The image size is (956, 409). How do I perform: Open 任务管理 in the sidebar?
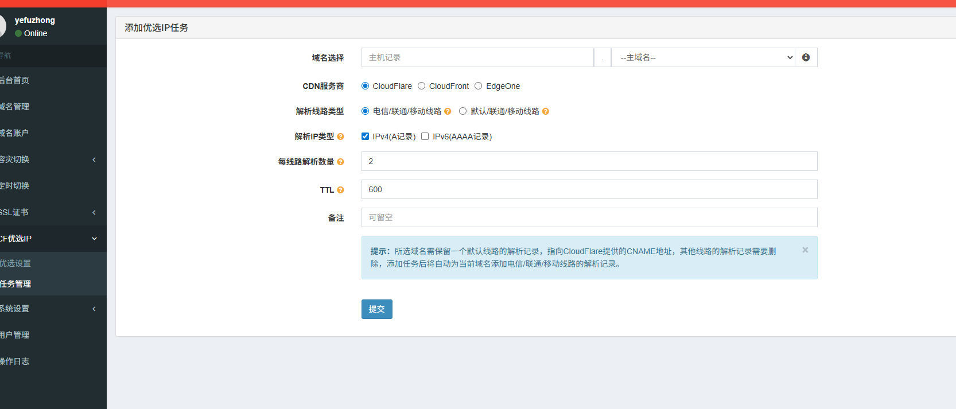pos(16,284)
